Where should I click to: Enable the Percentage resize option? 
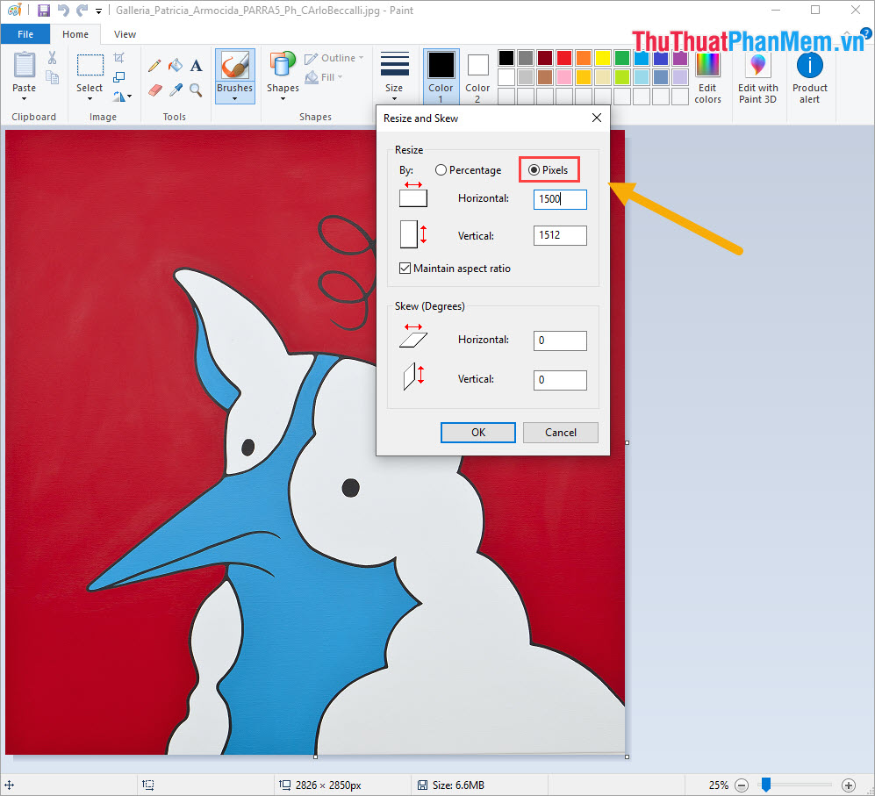point(441,169)
